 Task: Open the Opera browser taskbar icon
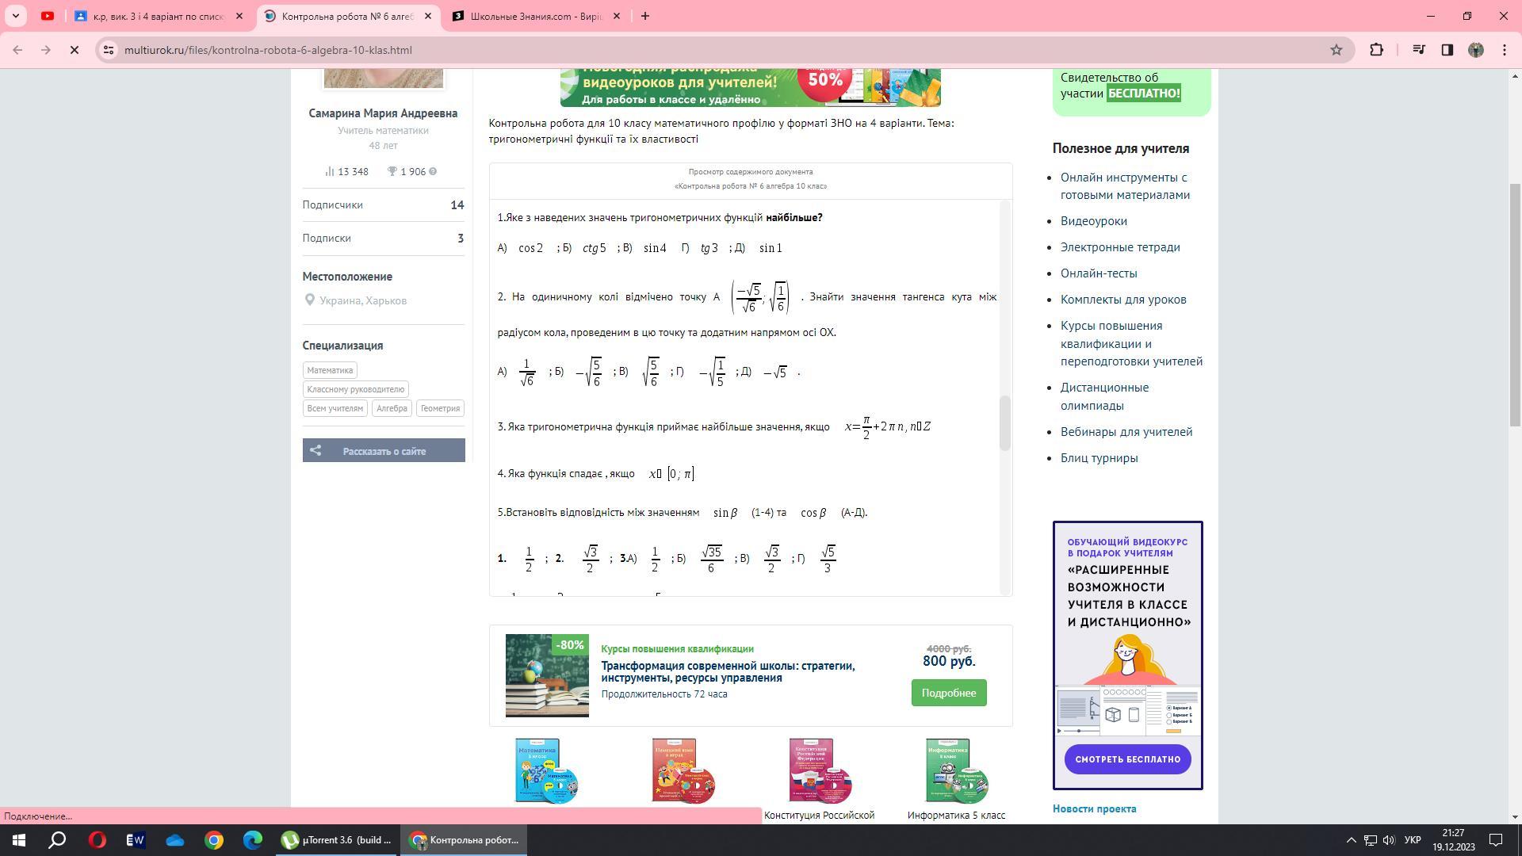coord(98,840)
